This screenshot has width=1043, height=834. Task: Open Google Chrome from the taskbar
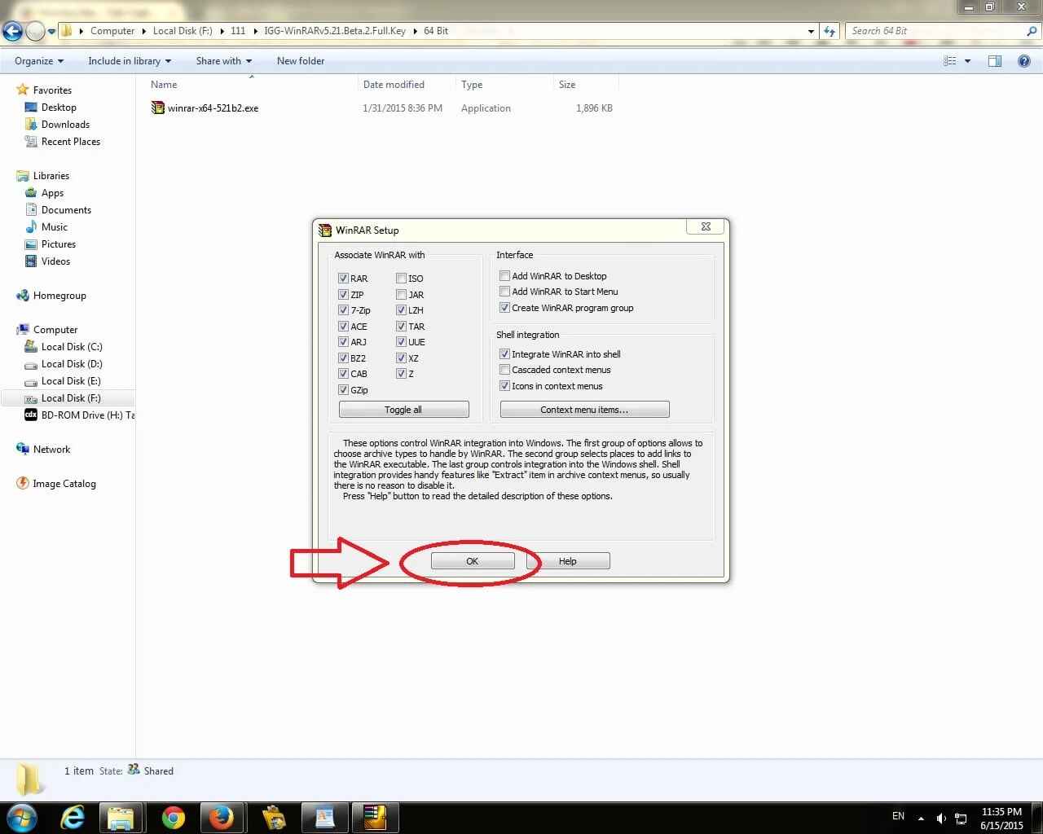click(173, 818)
